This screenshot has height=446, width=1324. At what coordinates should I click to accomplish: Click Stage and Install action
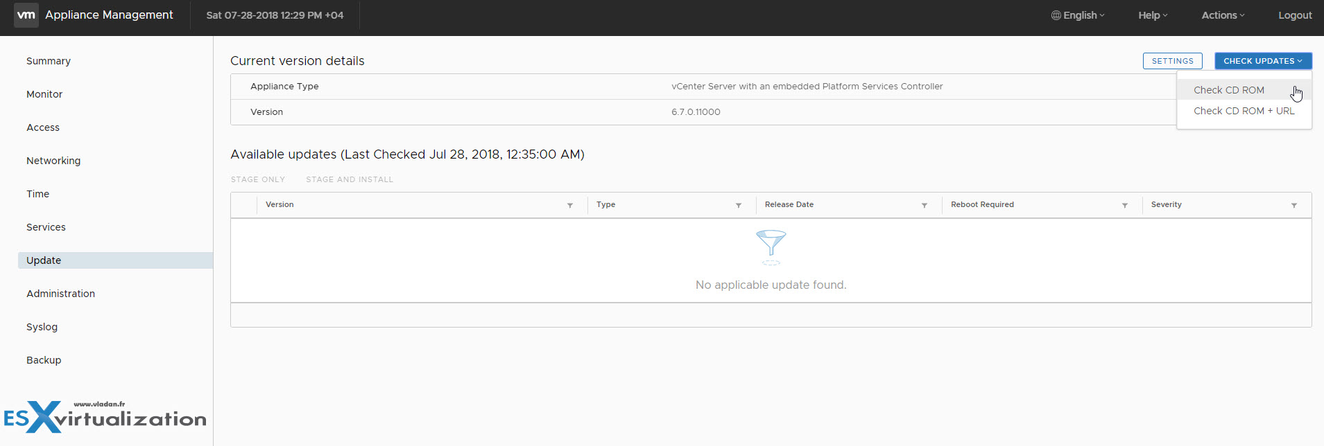[350, 179]
